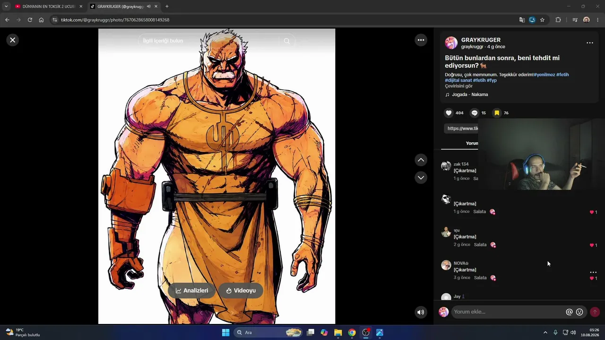Open the browser extensions puzzle menu

tap(558, 20)
